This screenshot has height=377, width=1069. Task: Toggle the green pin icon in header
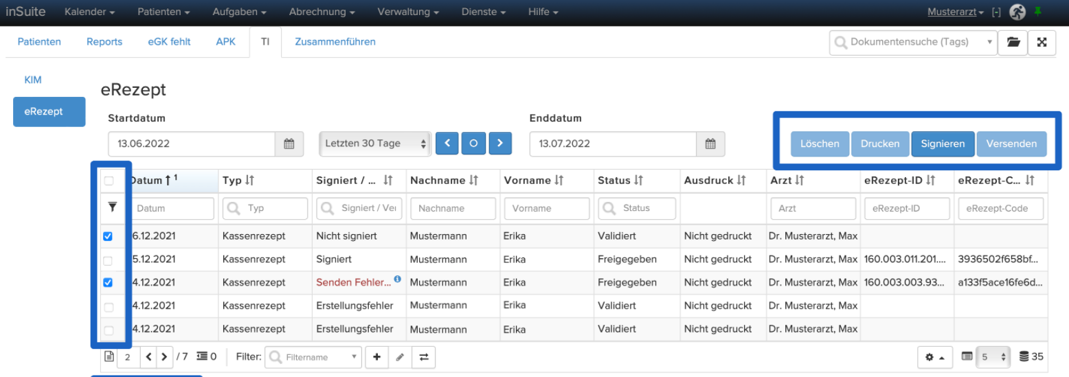[1039, 12]
